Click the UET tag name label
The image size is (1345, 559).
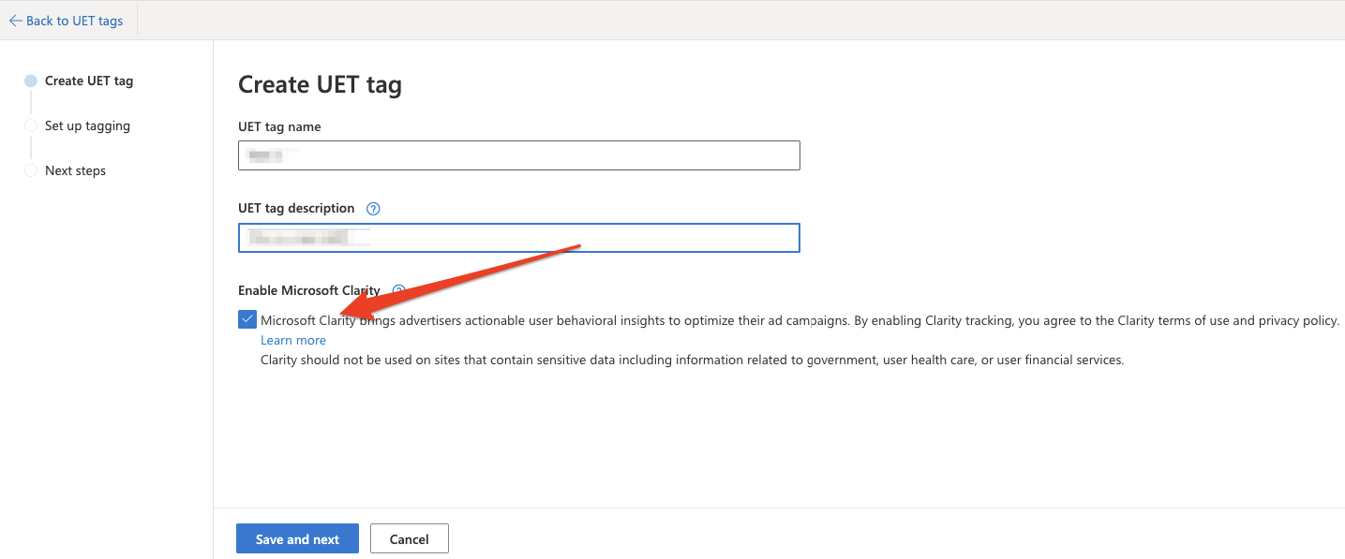click(279, 126)
